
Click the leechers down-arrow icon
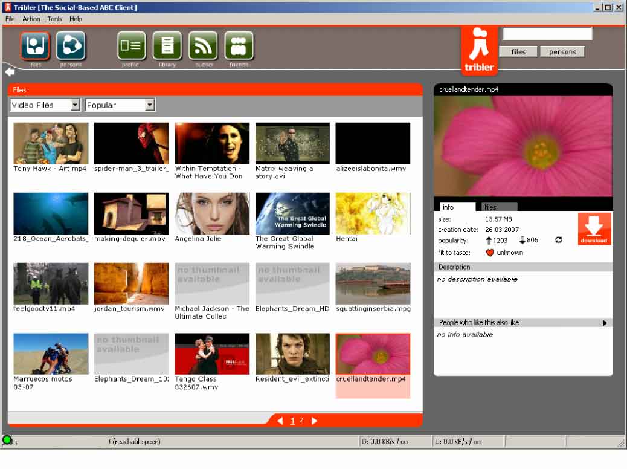pos(522,240)
